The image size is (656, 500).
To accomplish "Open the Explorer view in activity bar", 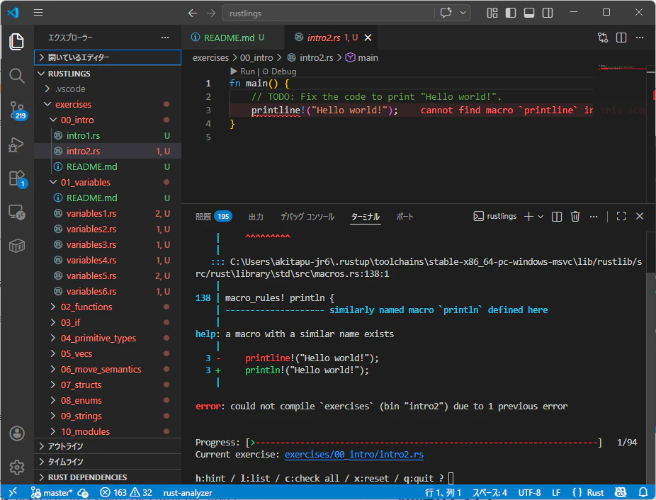I will pos(17,41).
